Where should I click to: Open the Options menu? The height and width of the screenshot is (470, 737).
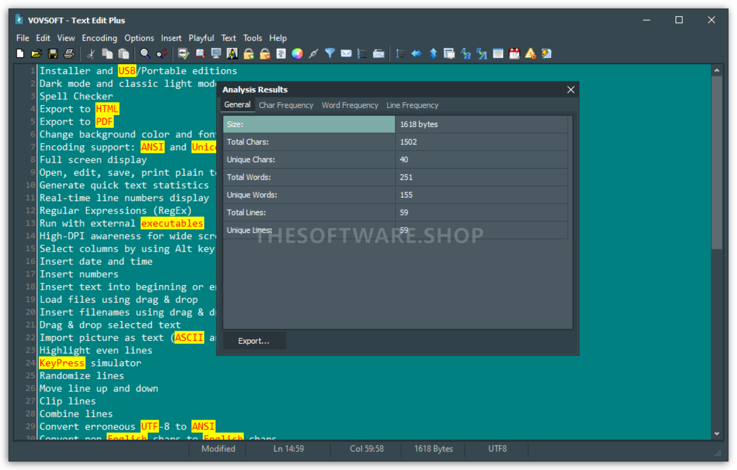[x=139, y=38]
